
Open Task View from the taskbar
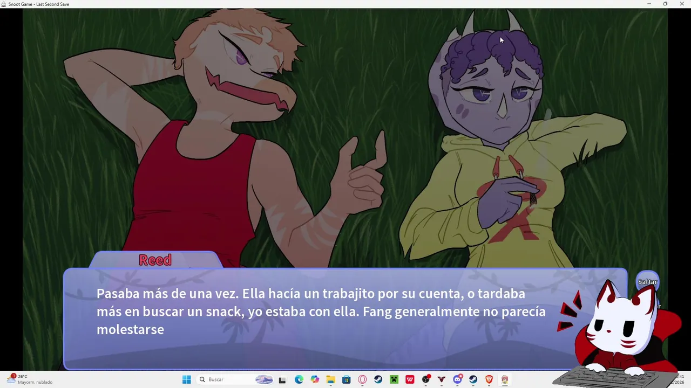[x=282, y=379]
